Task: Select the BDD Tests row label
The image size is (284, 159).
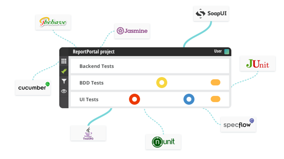Action: click(x=91, y=83)
